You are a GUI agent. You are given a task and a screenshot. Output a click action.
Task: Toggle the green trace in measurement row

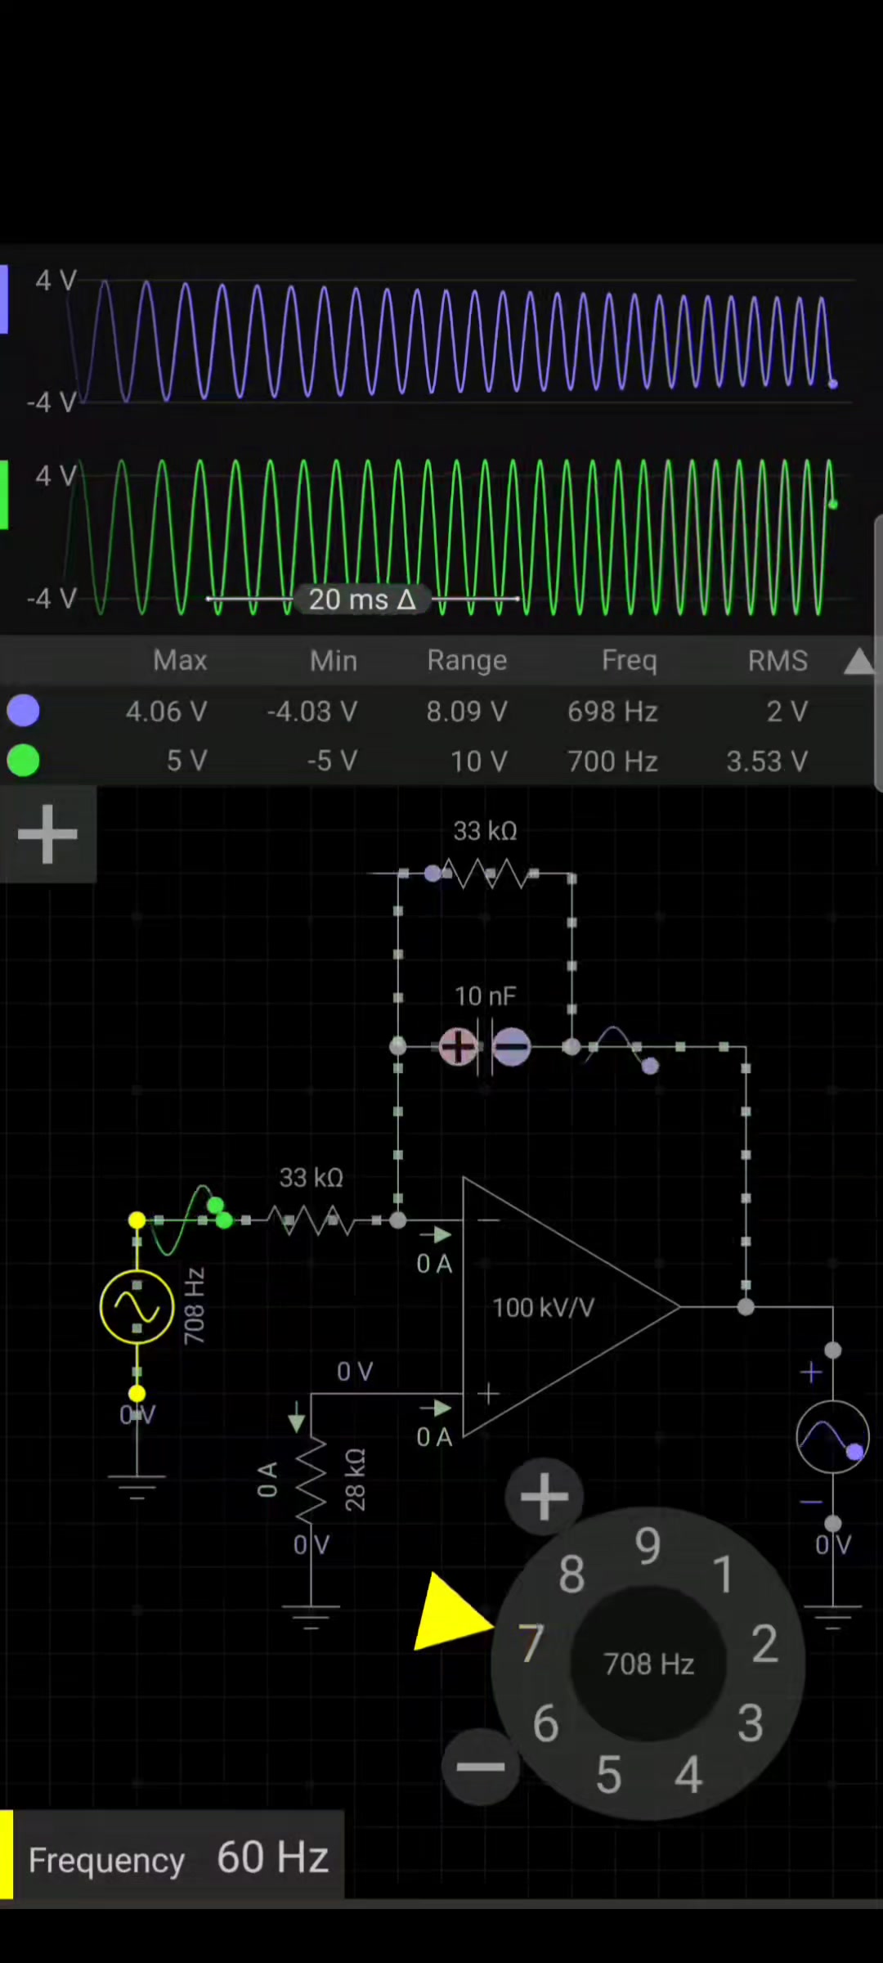[23, 761]
